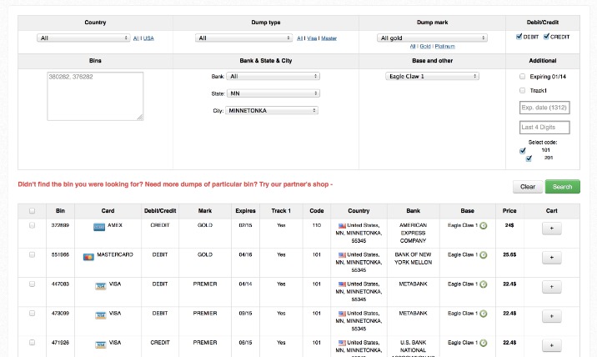Click the AMEX card icon in row 372889
The height and width of the screenshot is (357, 597).
point(99,227)
